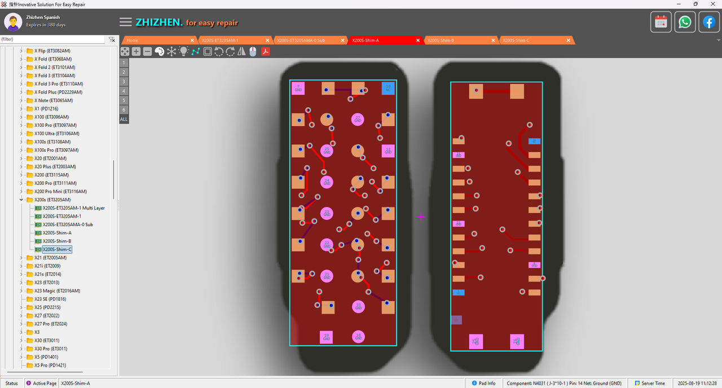
Task: Expand the X30 Pro (ET3011) folder
Action: point(21,349)
